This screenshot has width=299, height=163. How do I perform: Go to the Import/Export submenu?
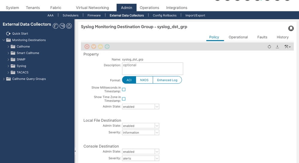click(x=195, y=16)
